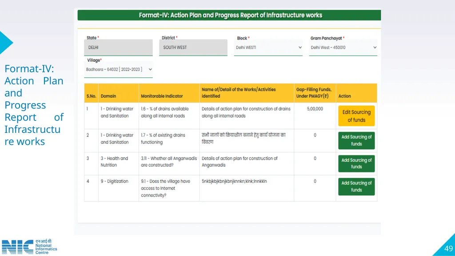Click 'Details of action plan for construction of Anganwadis'

pyautogui.click(x=239, y=162)
